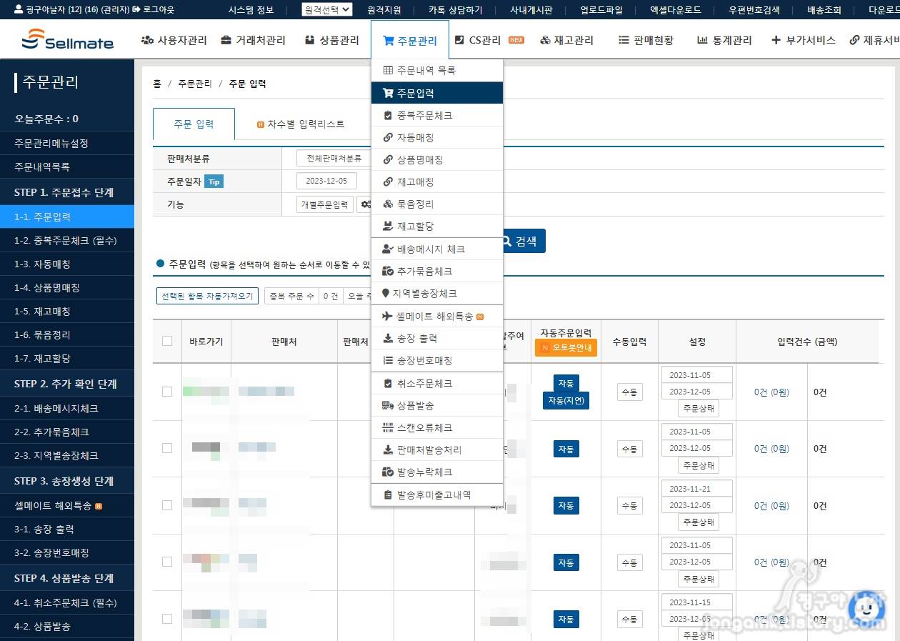Screen dimensions: 900x641
Task: Open 3-1. 송장 출력 in sidebar
Action: tap(67, 529)
